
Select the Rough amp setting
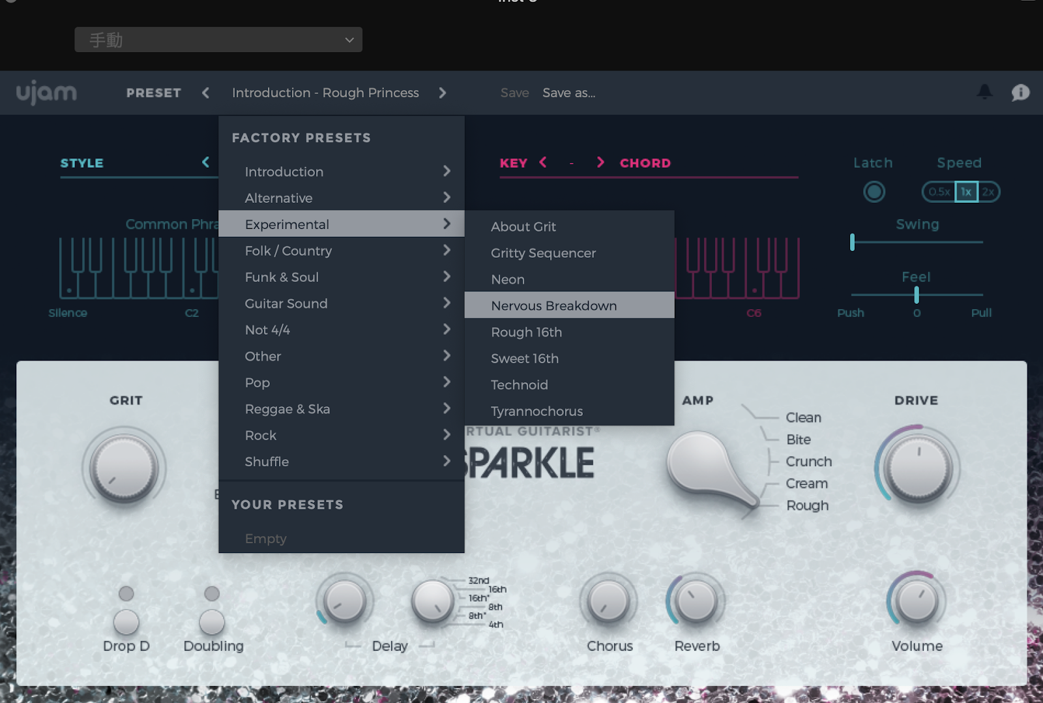point(807,505)
